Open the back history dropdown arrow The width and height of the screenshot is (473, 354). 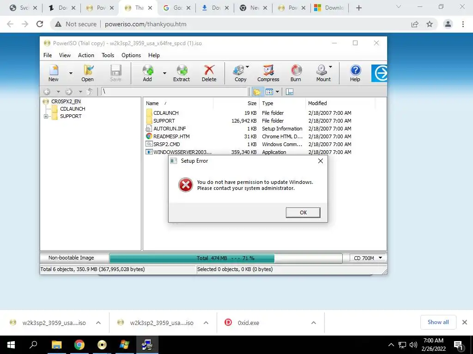click(58, 92)
